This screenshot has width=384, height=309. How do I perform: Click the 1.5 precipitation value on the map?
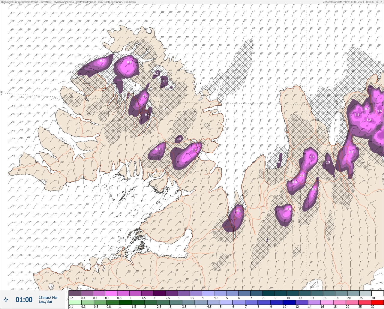click(x=379, y=111)
